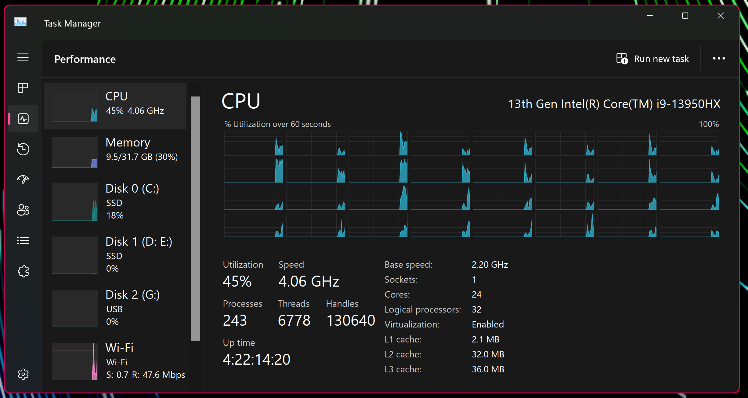This screenshot has width=748, height=398.
Task: Click the Task Manager title bar icon
Action: point(20,22)
